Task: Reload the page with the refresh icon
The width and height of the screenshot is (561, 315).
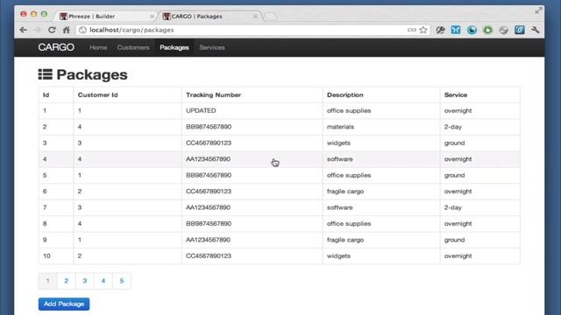Action: (x=52, y=30)
